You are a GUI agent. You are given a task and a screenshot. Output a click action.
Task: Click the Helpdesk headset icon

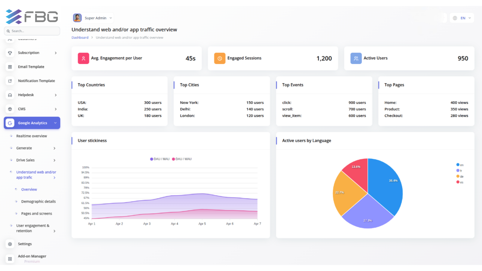pyautogui.click(x=10, y=95)
